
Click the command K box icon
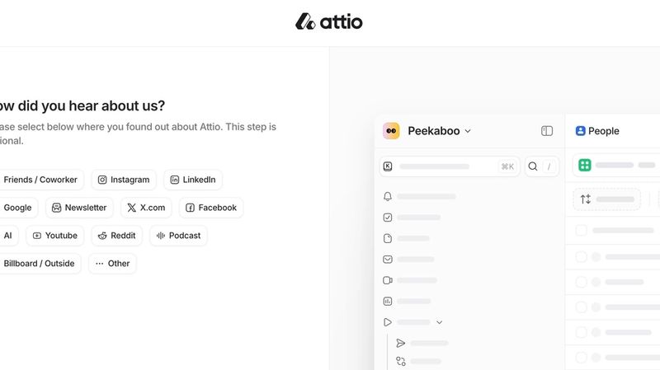[388, 166]
